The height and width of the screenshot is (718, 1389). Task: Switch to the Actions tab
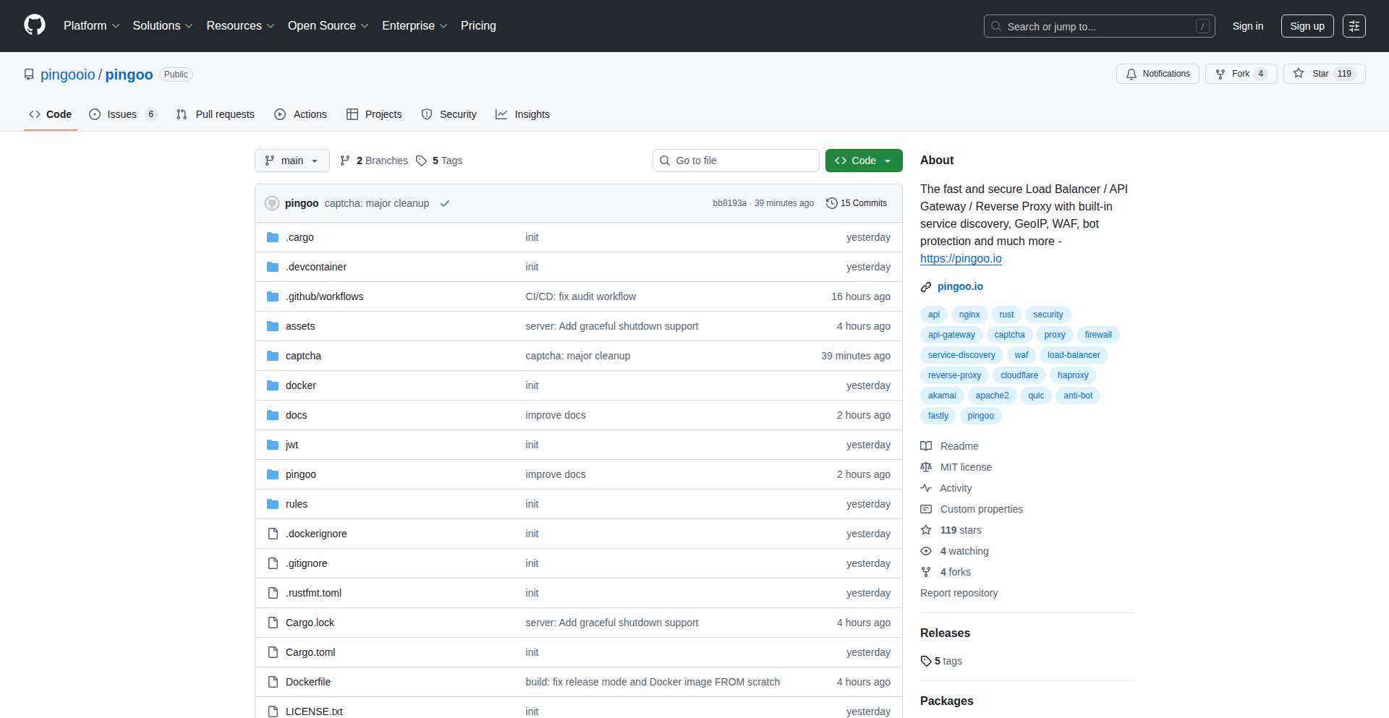click(x=301, y=114)
